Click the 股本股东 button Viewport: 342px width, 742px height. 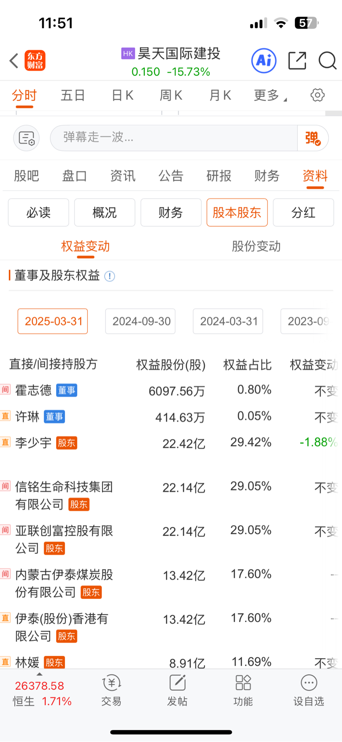(237, 212)
